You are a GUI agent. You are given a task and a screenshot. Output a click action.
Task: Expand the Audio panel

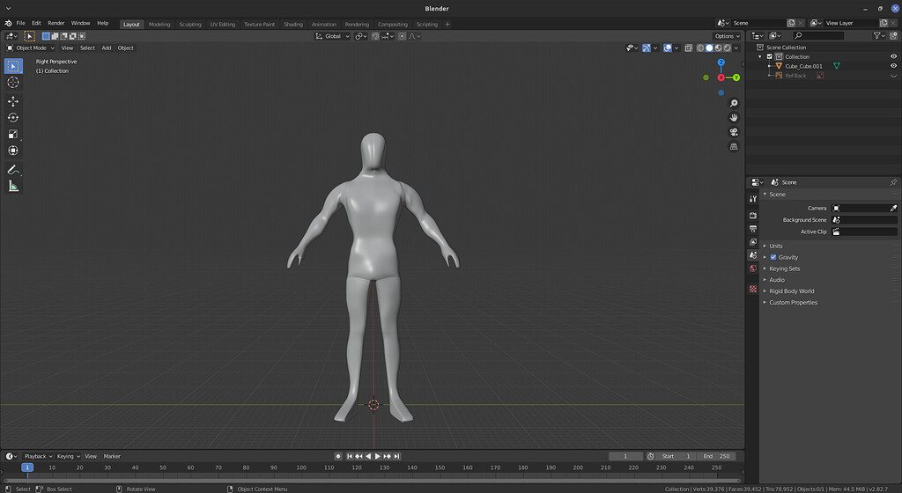pos(777,280)
